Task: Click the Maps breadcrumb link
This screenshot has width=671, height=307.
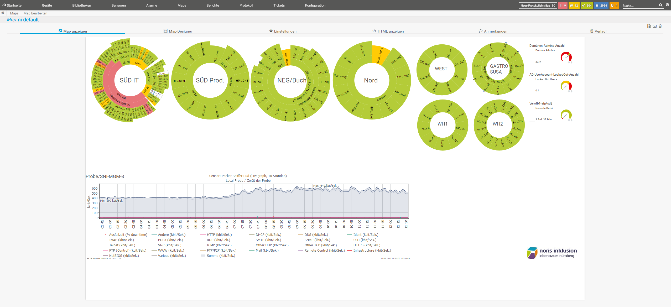Action: pos(14,13)
